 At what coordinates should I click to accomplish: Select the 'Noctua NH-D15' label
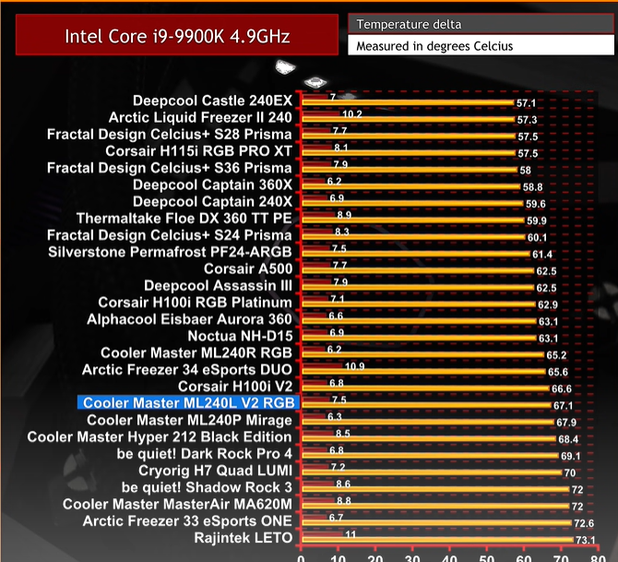[240, 337]
